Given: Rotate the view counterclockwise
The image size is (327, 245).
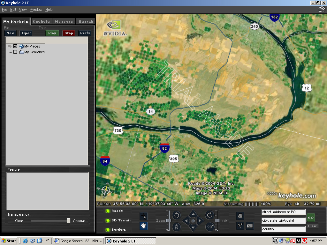Looking at the screenshot, I should coord(177,215).
